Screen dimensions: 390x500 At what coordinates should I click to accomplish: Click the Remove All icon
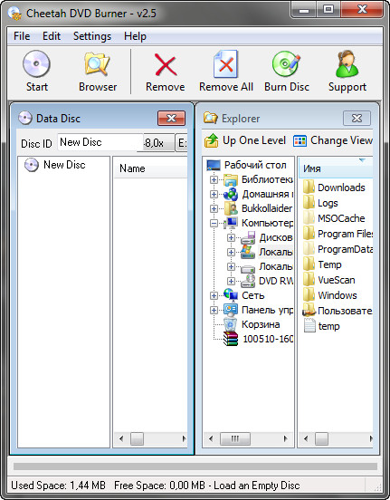pyautogui.click(x=226, y=63)
